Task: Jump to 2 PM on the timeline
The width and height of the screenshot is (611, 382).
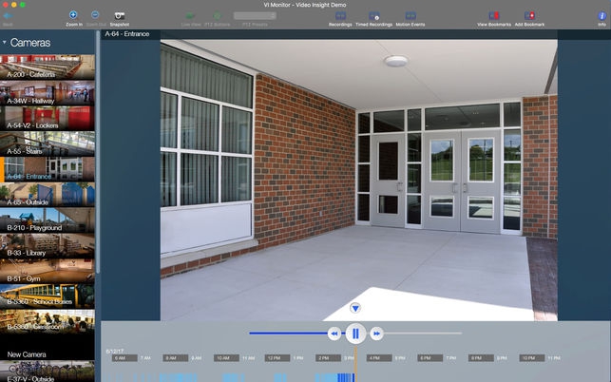Action: 328,358
